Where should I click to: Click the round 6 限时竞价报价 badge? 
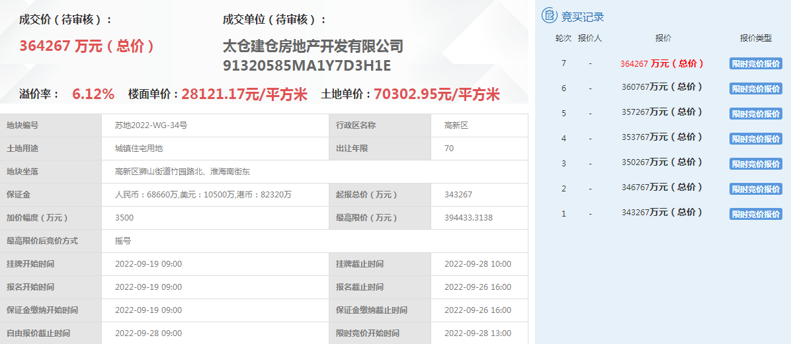point(756,88)
